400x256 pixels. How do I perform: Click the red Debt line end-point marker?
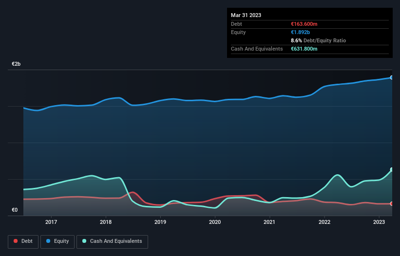coord(391,203)
